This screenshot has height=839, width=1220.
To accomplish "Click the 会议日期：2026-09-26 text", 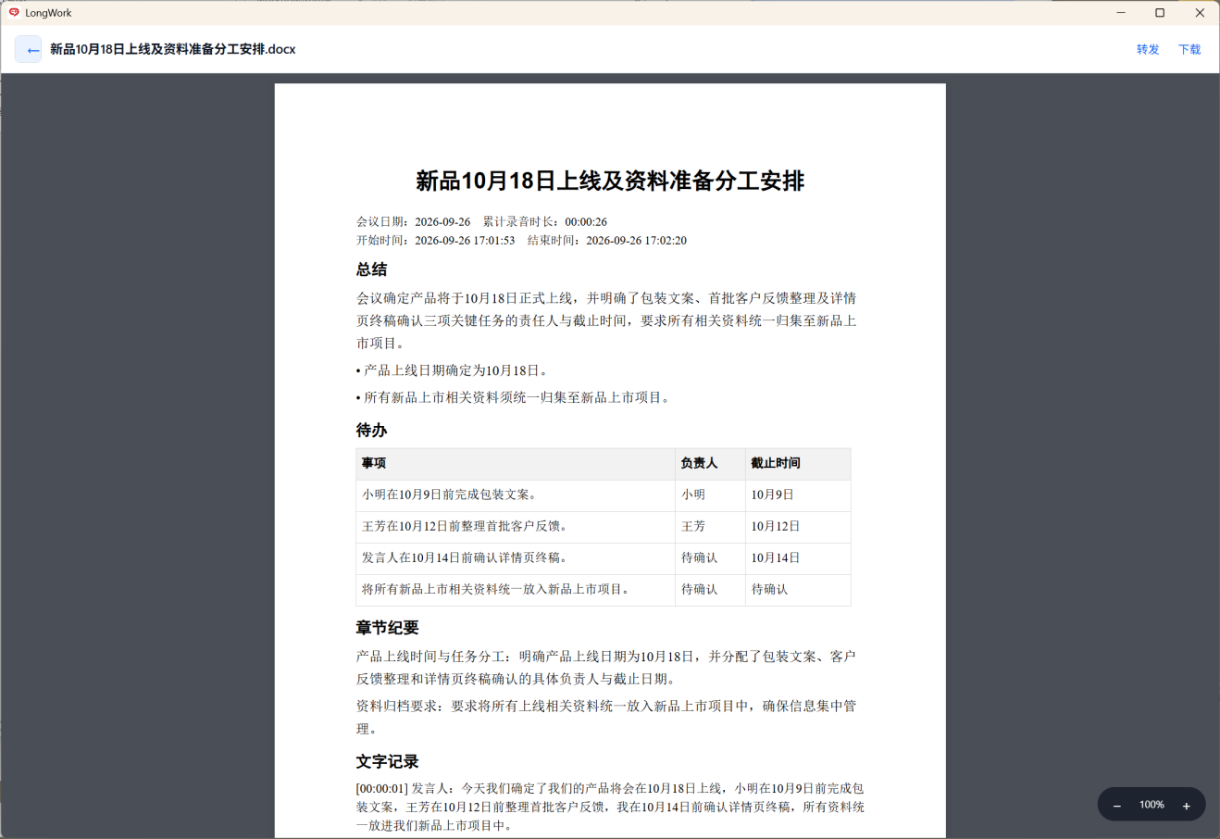I will 414,222.
